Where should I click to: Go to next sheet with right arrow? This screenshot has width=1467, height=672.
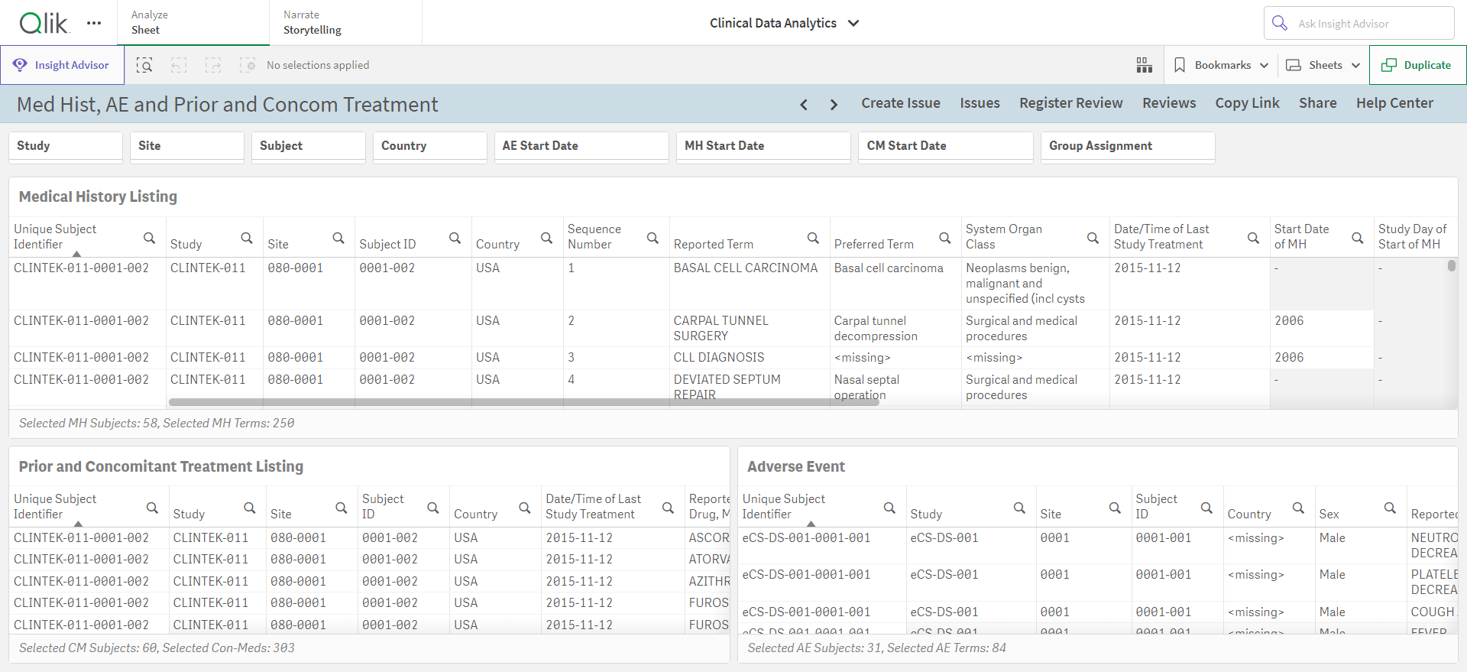(834, 104)
